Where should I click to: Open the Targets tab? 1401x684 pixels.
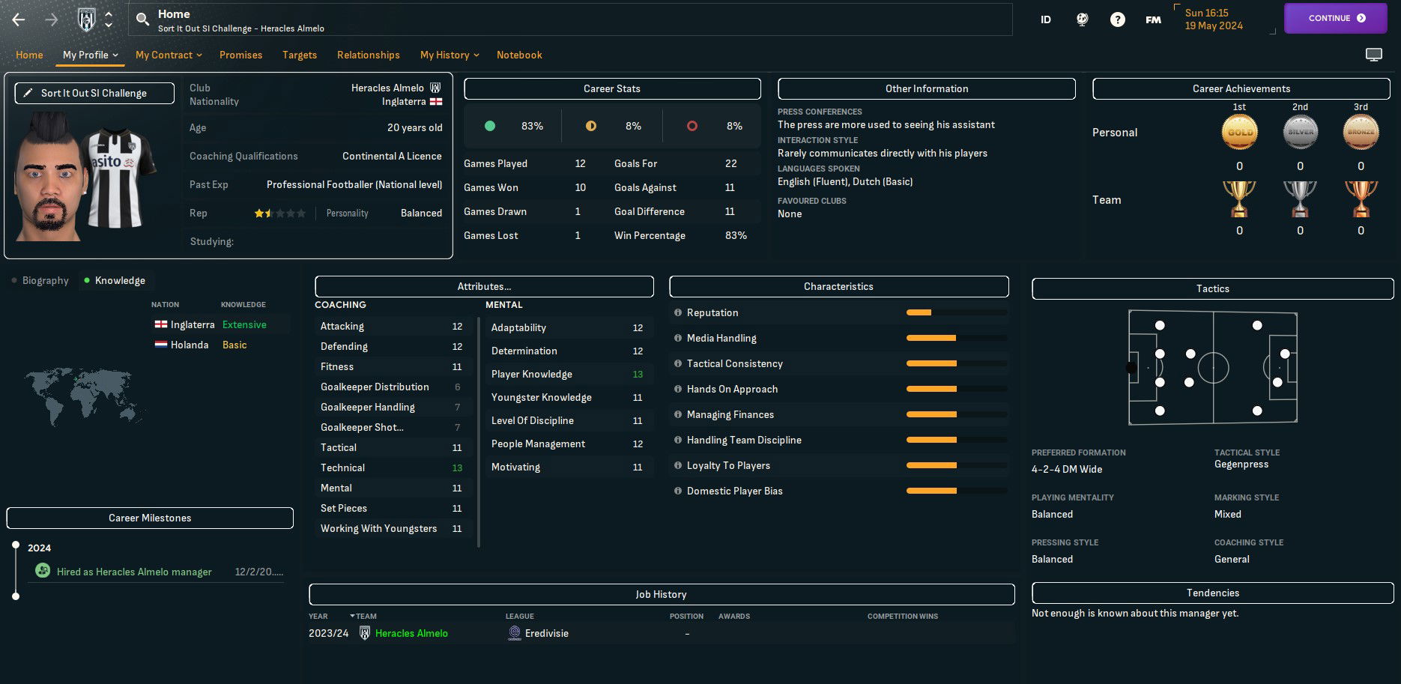[300, 55]
